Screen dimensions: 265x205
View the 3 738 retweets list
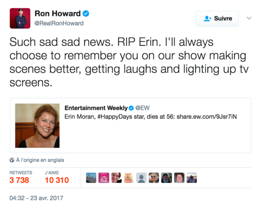tap(19, 180)
